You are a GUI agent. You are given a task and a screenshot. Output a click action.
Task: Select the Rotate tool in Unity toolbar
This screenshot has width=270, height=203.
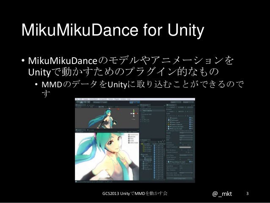pyautogui.click(x=85, y=102)
